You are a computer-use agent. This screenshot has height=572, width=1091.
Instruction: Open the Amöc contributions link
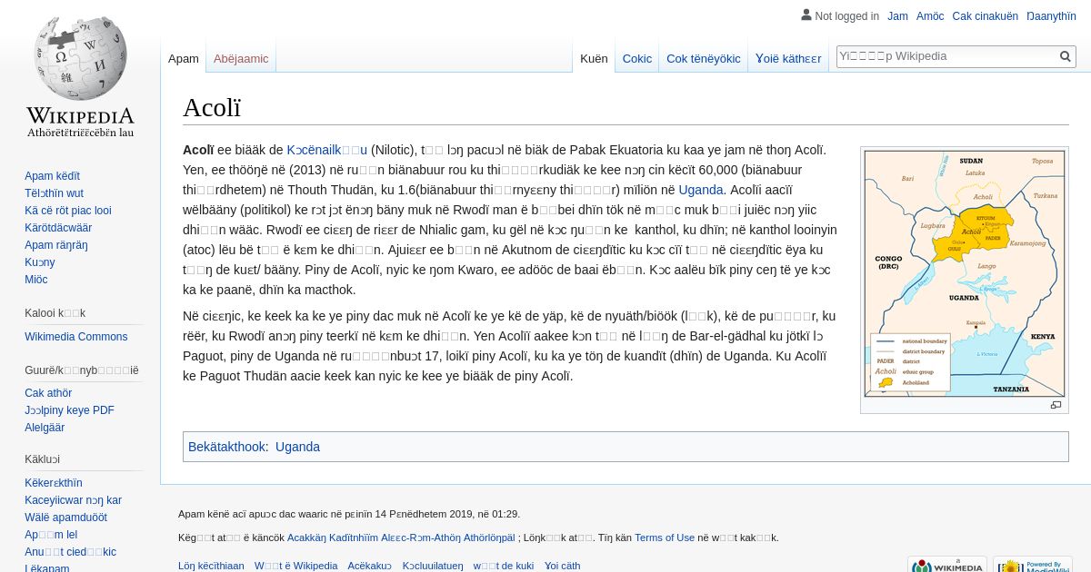click(x=930, y=16)
